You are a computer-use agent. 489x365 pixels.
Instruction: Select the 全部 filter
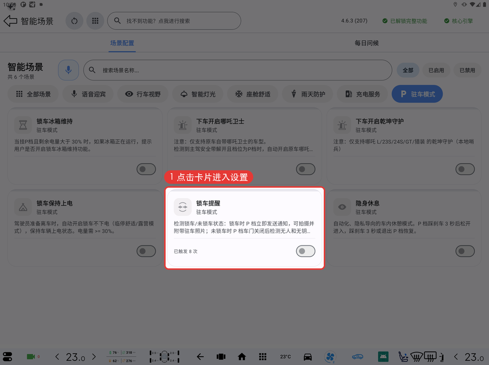click(x=408, y=70)
